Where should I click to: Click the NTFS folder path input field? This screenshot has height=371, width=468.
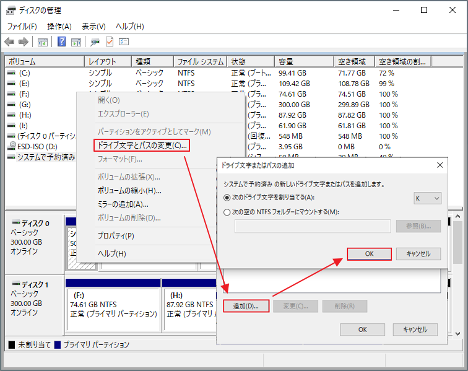313,226
